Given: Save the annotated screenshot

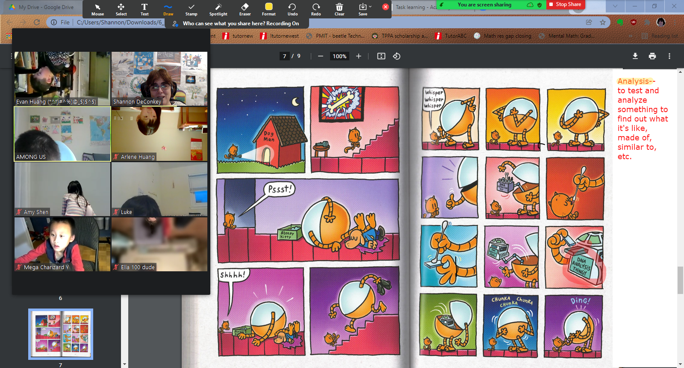Looking at the screenshot, I should click(363, 9).
